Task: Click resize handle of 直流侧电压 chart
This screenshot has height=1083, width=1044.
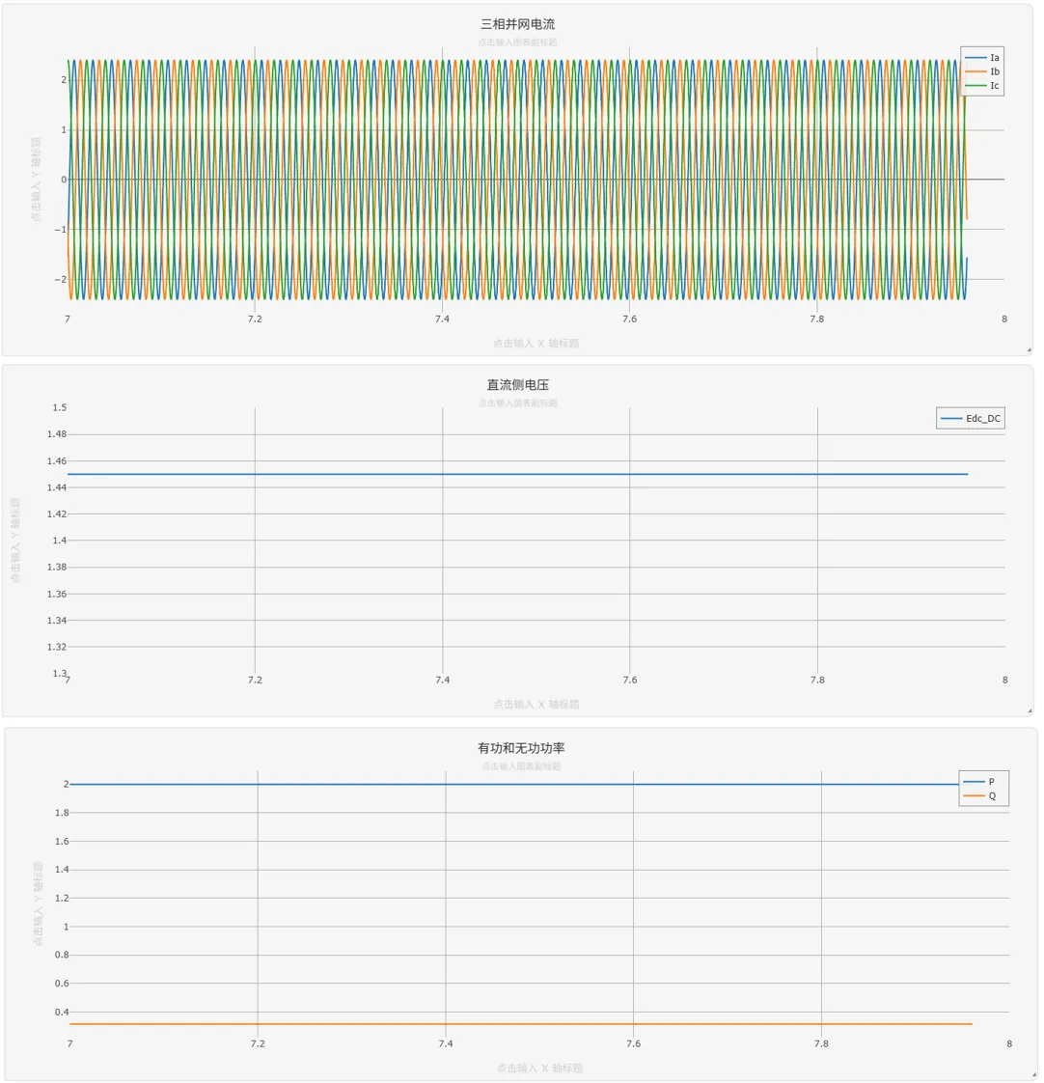Action: click(x=1029, y=710)
